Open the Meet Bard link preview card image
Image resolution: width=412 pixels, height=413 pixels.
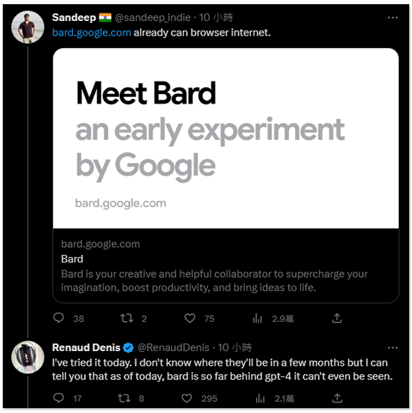coord(225,139)
